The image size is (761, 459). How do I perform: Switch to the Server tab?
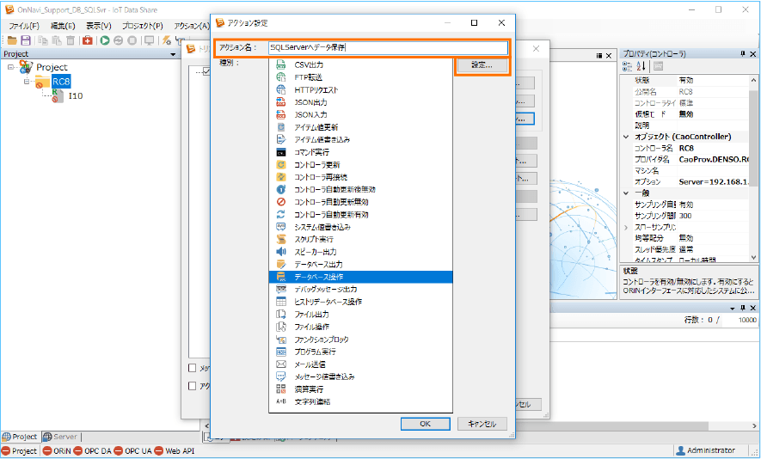tap(60, 437)
